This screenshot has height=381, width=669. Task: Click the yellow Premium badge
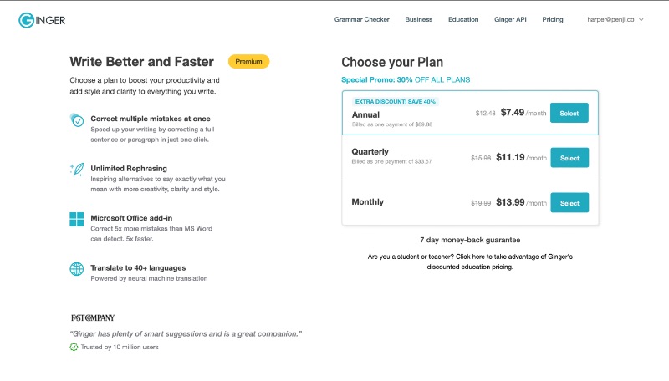click(248, 61)
